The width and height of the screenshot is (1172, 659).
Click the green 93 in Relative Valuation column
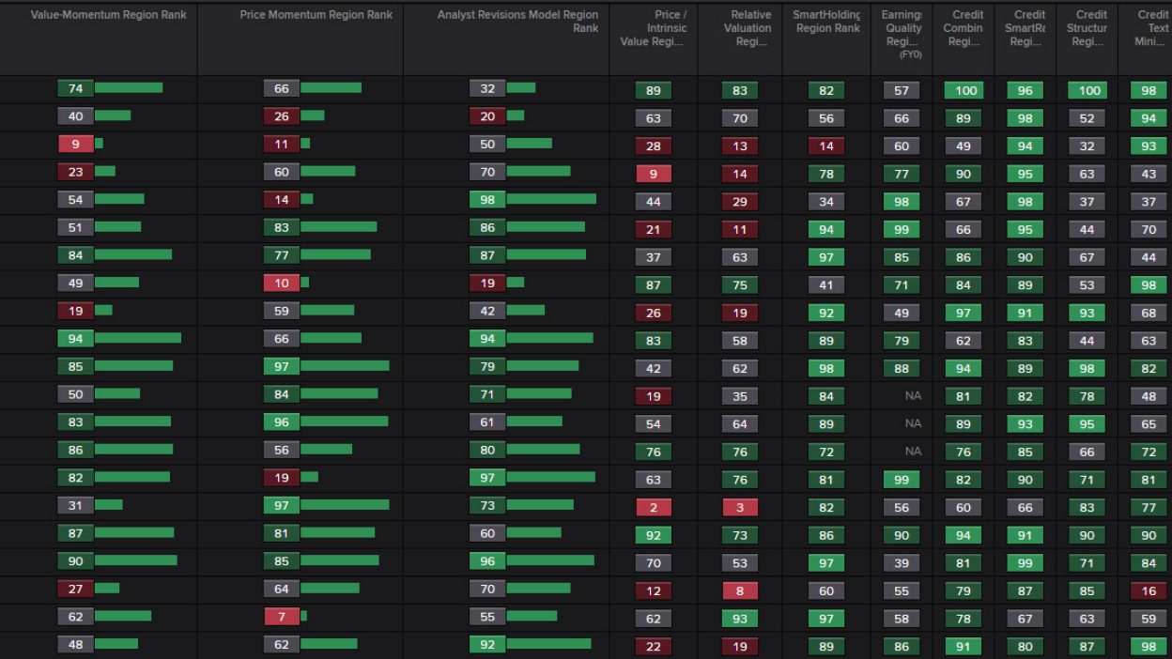click(739, 620)
